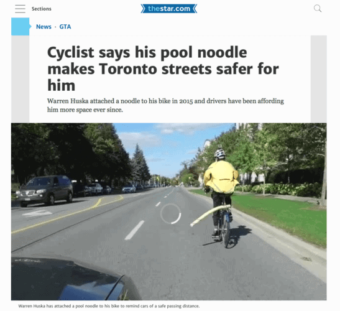Viewport: 340px width, 311px height.
Task: Click the parked grey SUV in the photo
Action: [45, 190]
